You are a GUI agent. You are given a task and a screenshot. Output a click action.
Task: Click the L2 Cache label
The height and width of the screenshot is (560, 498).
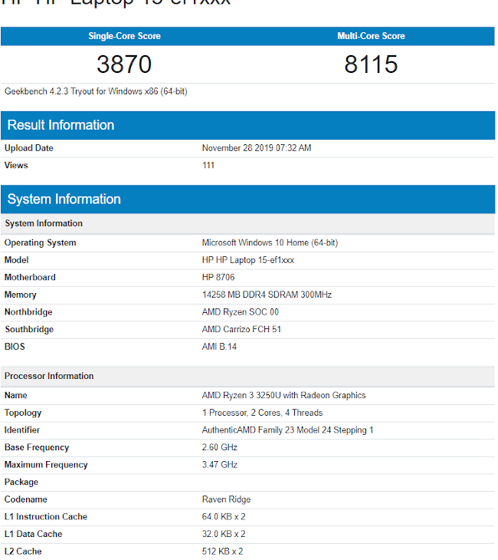[x=23, y=552]
